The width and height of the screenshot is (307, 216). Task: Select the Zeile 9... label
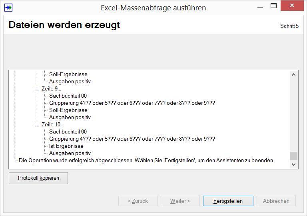click(51, 89)
